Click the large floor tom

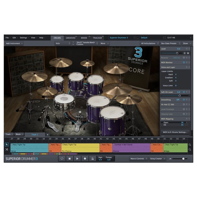pos(112,120)
